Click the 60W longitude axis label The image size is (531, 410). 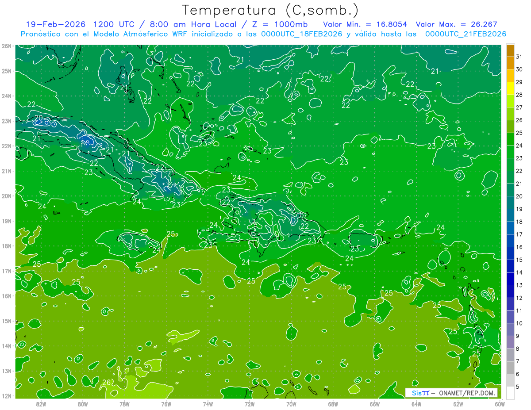(x=499, y=404)
